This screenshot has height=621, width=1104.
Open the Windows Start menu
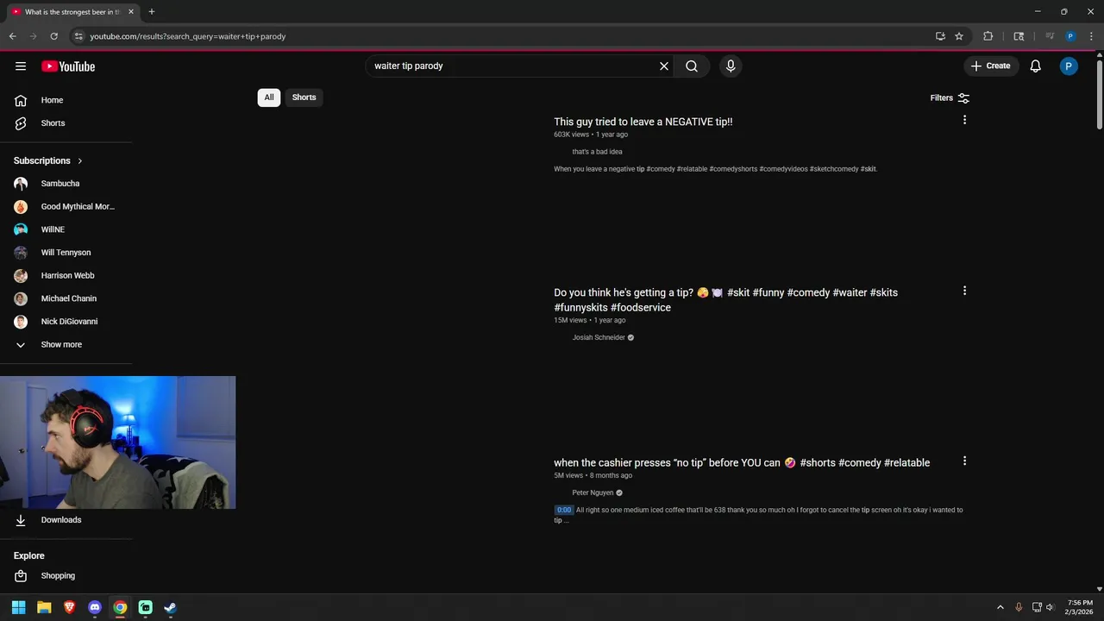(18, 607)
